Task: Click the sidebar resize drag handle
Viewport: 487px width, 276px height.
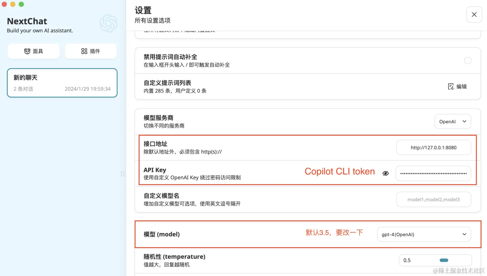Action: pyautogui.click(x=123, y=174)
